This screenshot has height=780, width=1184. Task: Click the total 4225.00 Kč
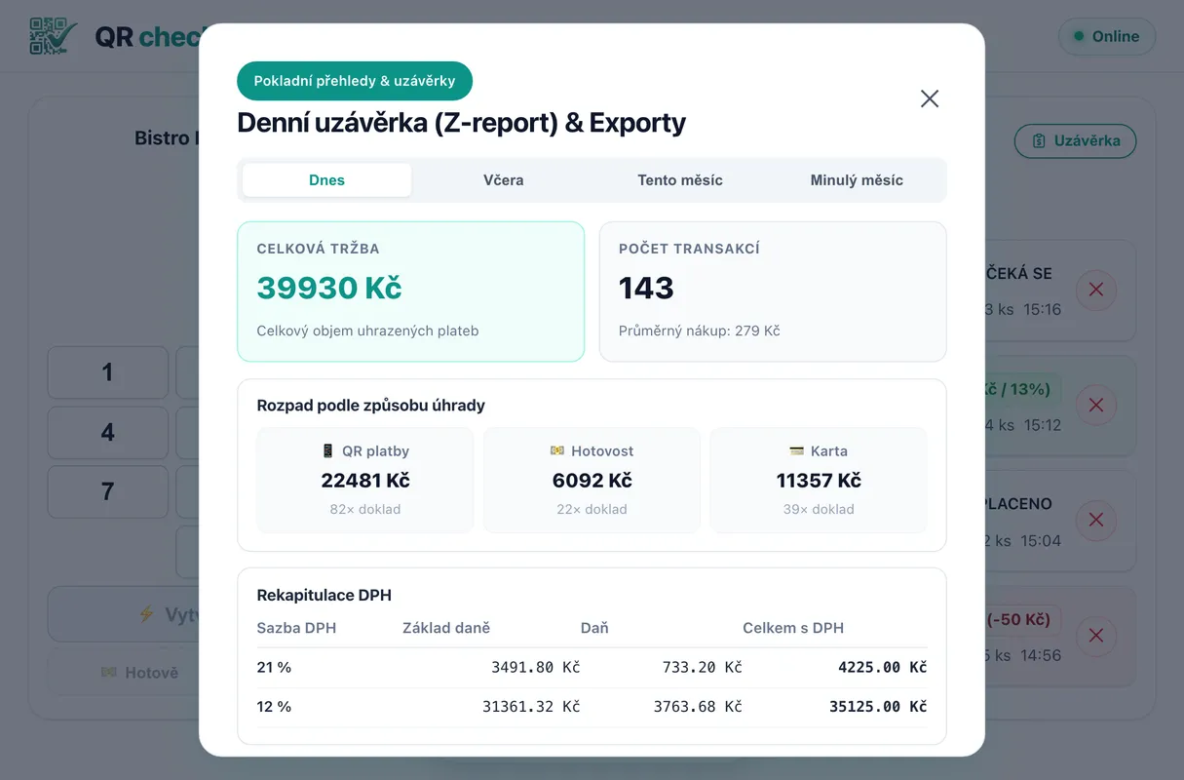tap(882, 668)
